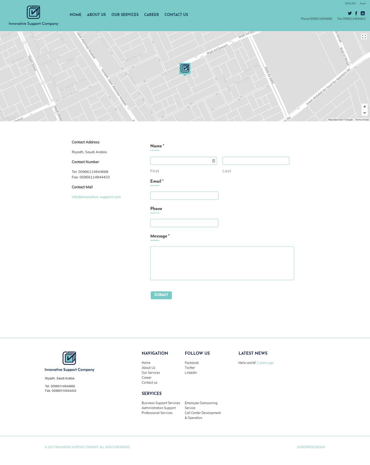Screen dimensions: 370x465
Task: Open footer Twitter link
Action: [190, 368]
